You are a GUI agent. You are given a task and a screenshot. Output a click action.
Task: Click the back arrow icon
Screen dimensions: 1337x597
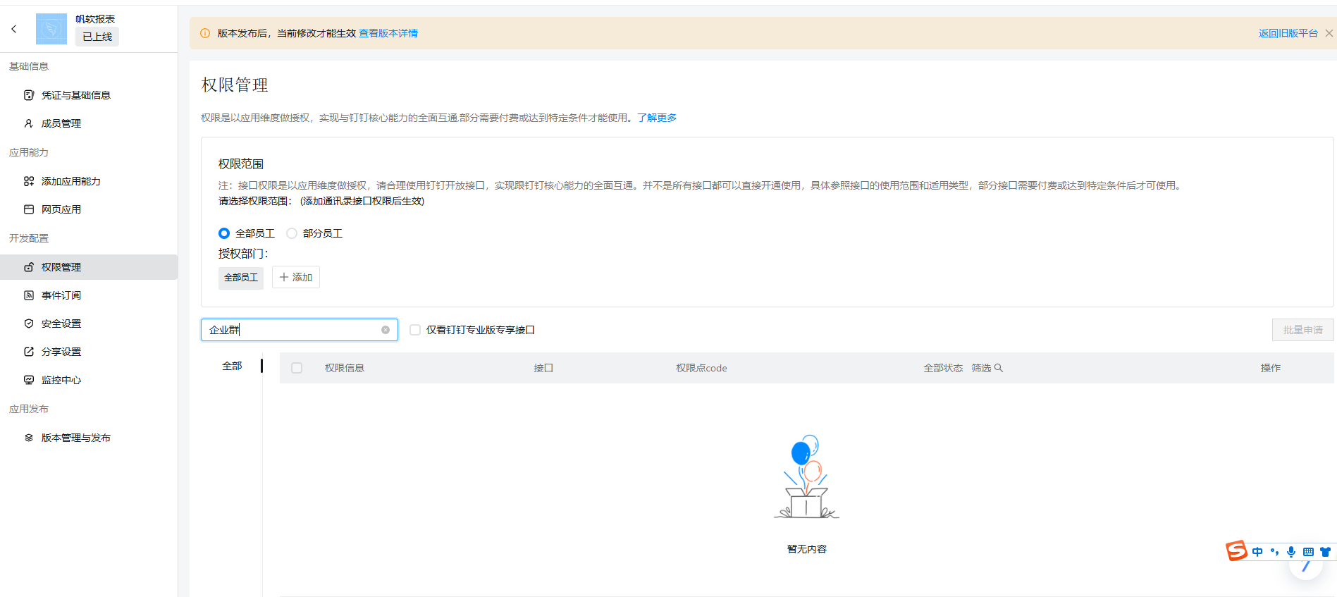(x=13, y=29)
